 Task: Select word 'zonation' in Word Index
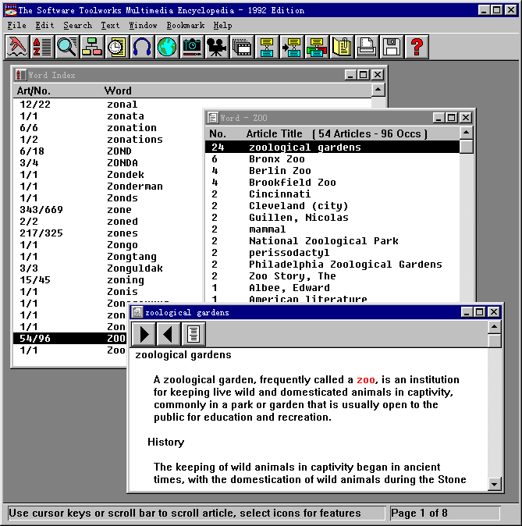pyautogui.click(x=132, y=128)
